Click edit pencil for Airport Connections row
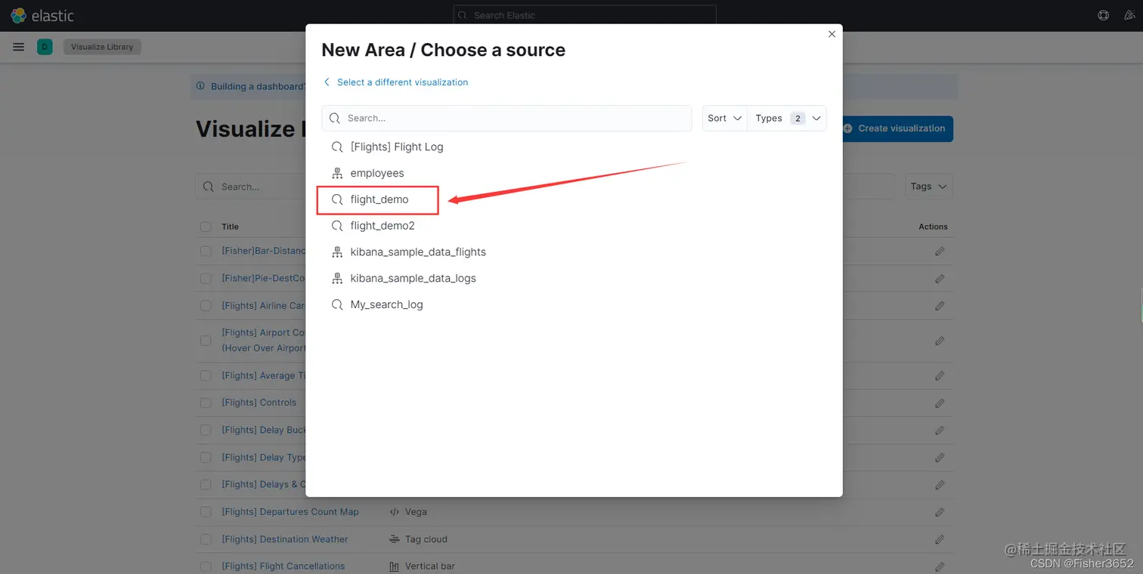The image size is (1143, 574). (940, 341)
